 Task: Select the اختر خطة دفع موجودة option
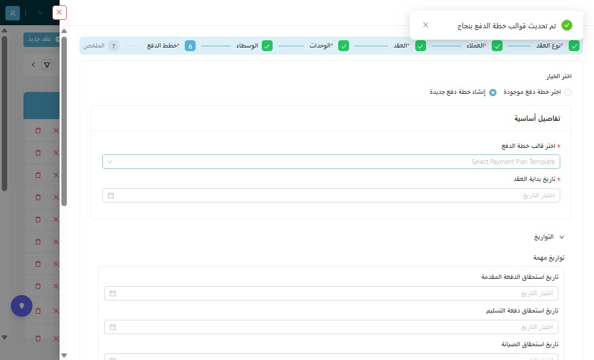click(568, 93)
